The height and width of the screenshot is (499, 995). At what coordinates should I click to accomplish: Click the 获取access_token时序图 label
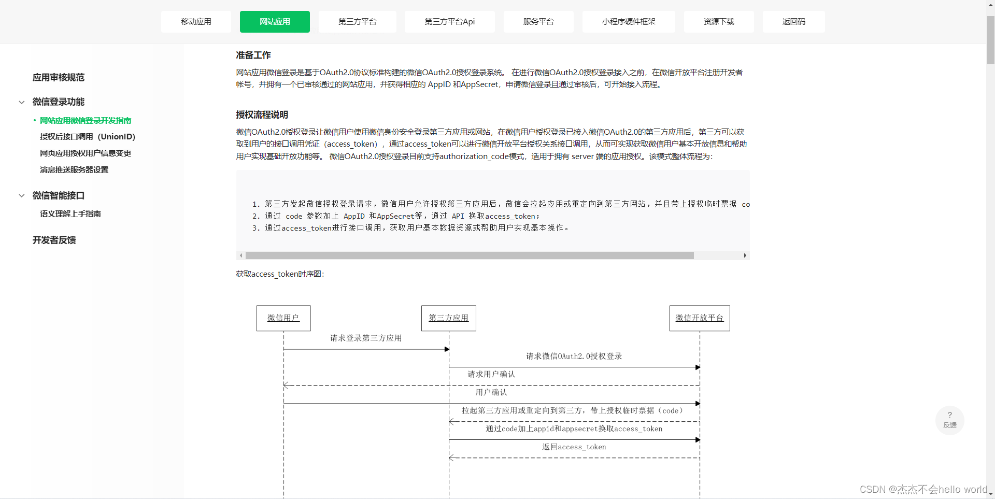click(x=280, y=274)
